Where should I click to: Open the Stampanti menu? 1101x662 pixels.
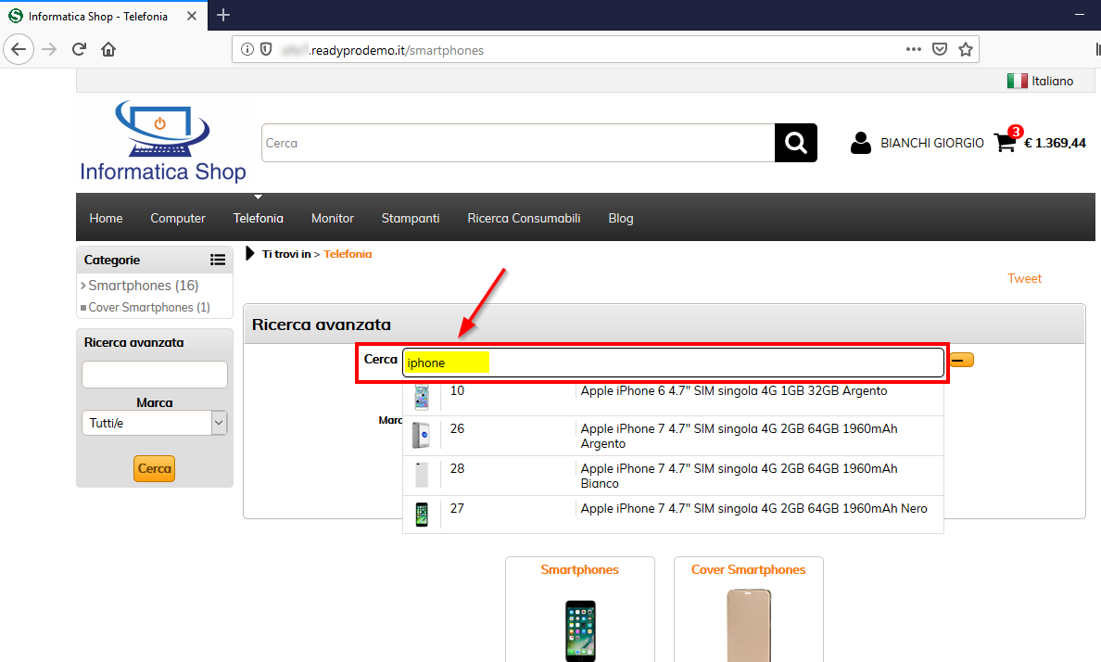[411, 219]
